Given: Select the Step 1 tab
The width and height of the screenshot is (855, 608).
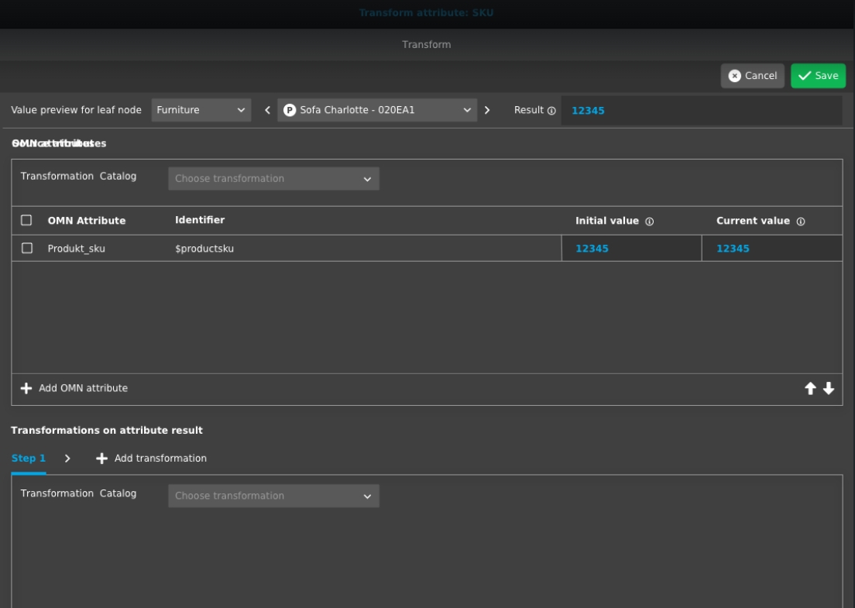Looking at the screenshot, I should click(x=28, y=459).
